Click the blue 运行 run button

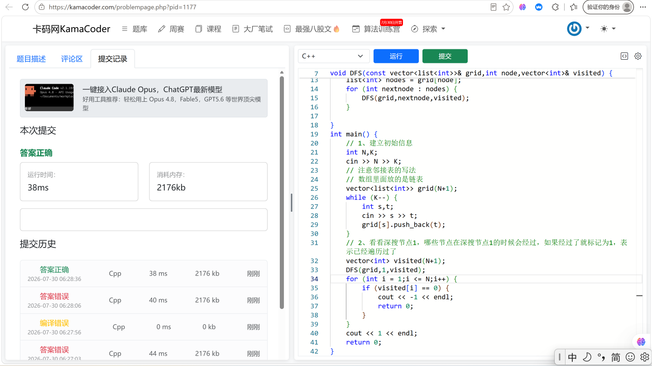pyautogui.click(x=396, y=56)
